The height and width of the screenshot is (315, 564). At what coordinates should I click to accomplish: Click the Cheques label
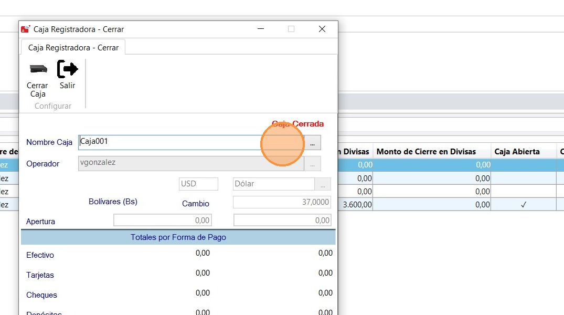pos(42,295)
